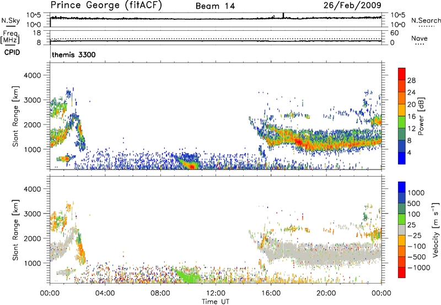This screenshot has width=441, height=305.
Task: Click the 'Power [dB]' colorbar title
Action: pyautogui.click(x=421, y=116)
